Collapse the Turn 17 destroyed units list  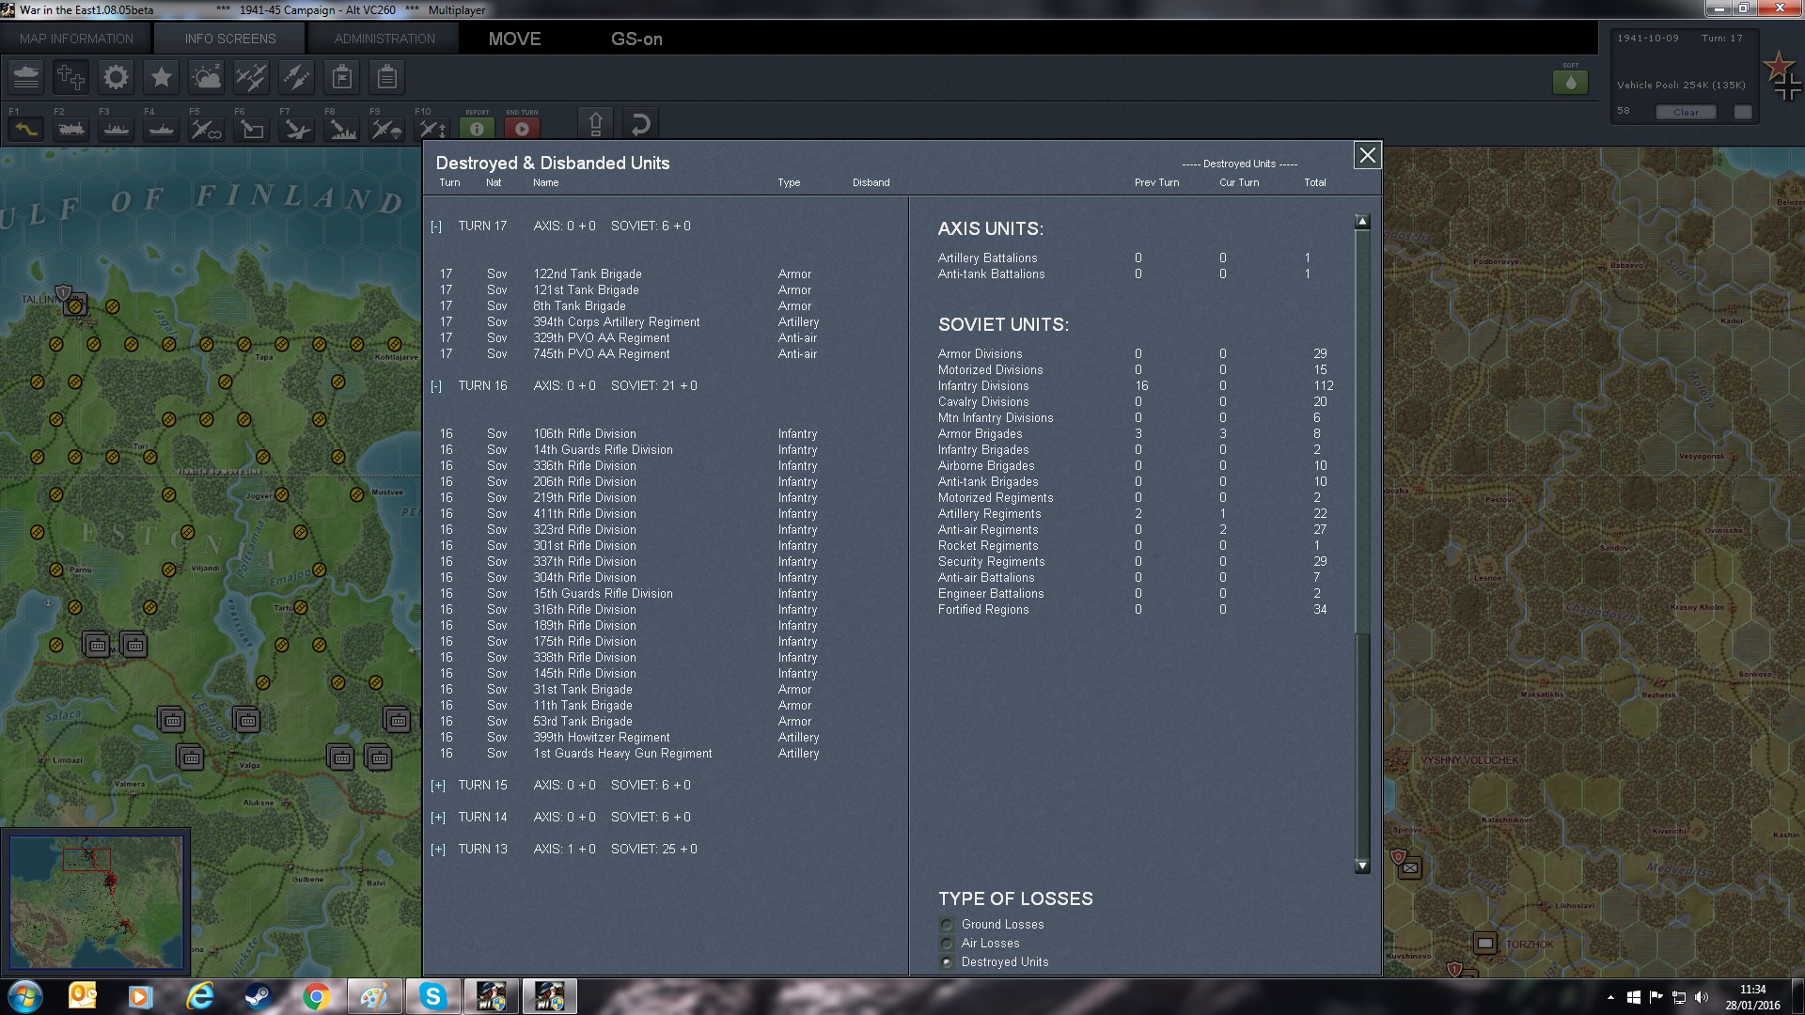coord(436,226)
